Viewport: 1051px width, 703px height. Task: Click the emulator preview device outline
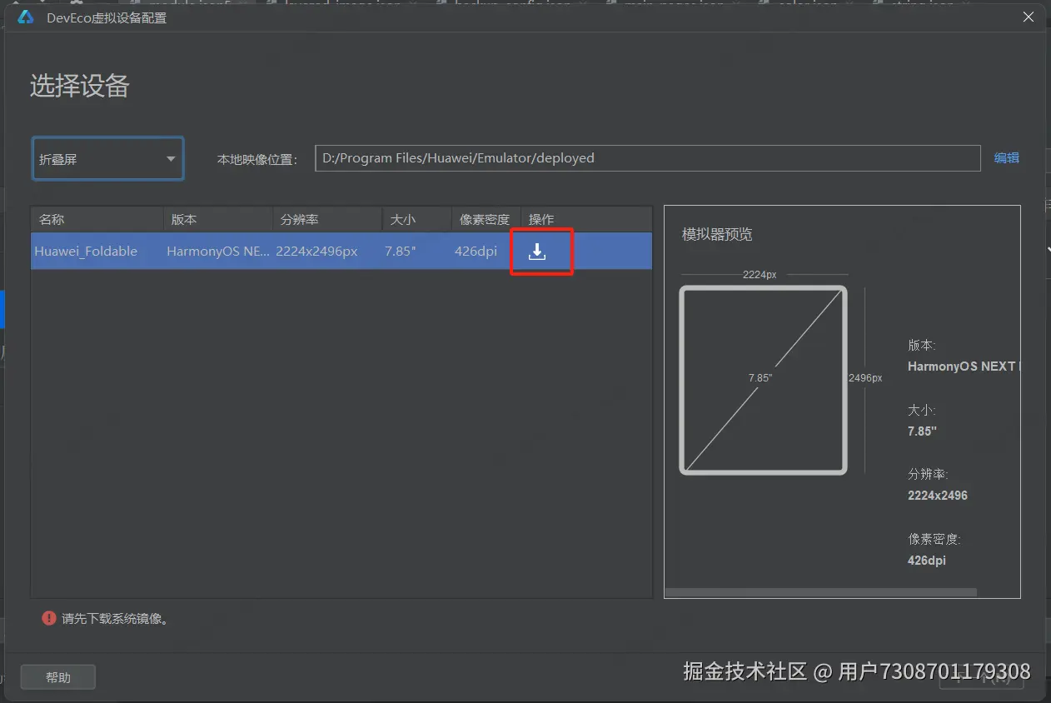(763, 380)
